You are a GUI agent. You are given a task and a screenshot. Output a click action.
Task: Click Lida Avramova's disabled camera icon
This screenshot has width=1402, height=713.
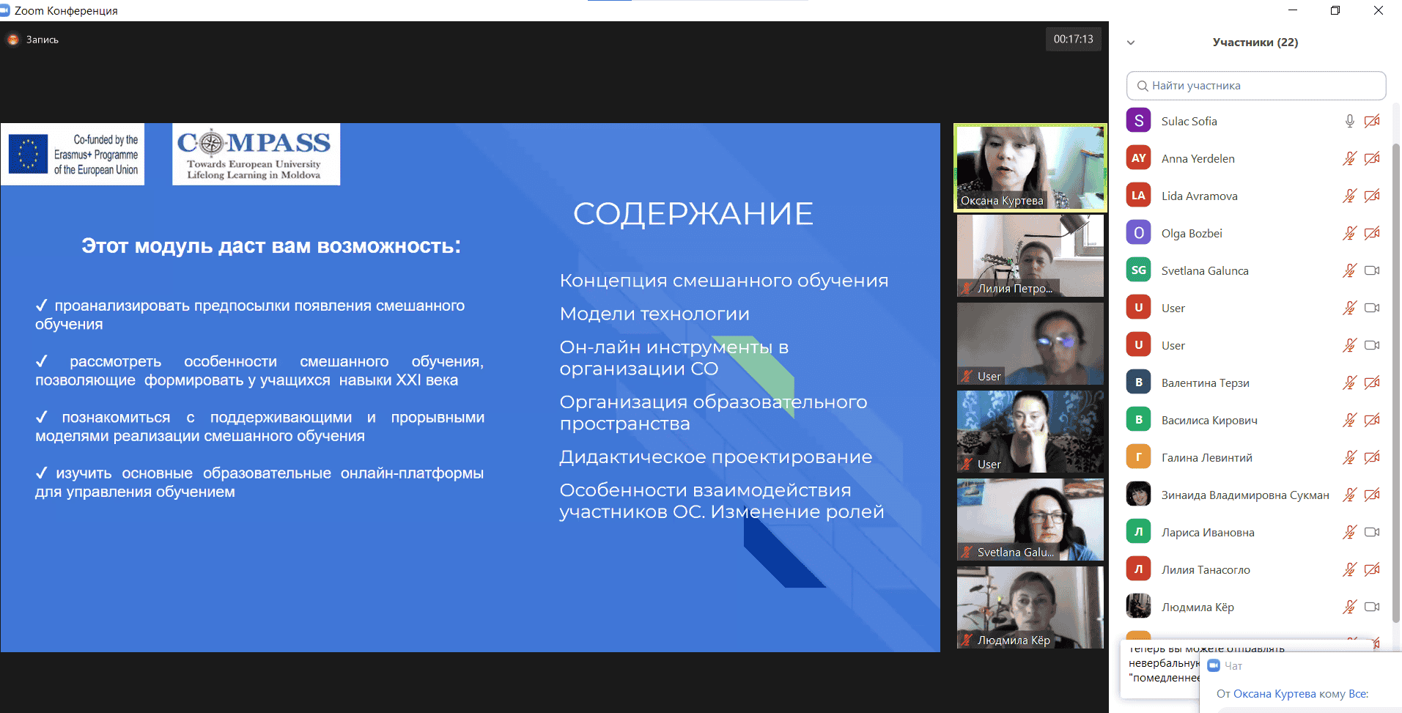(1372, 196)
